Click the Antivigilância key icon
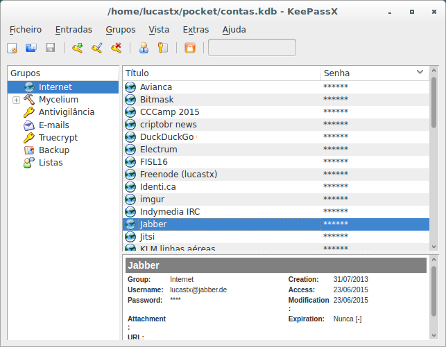446x347 pixels. pos(29,112)
